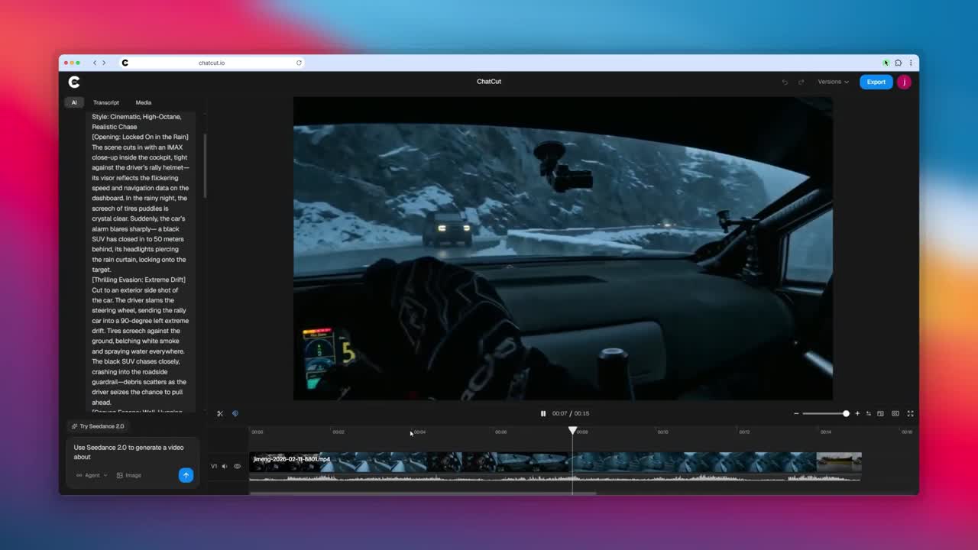Open the Versions dropdown
The image size is (978, 550).
(x=833, y=82)
